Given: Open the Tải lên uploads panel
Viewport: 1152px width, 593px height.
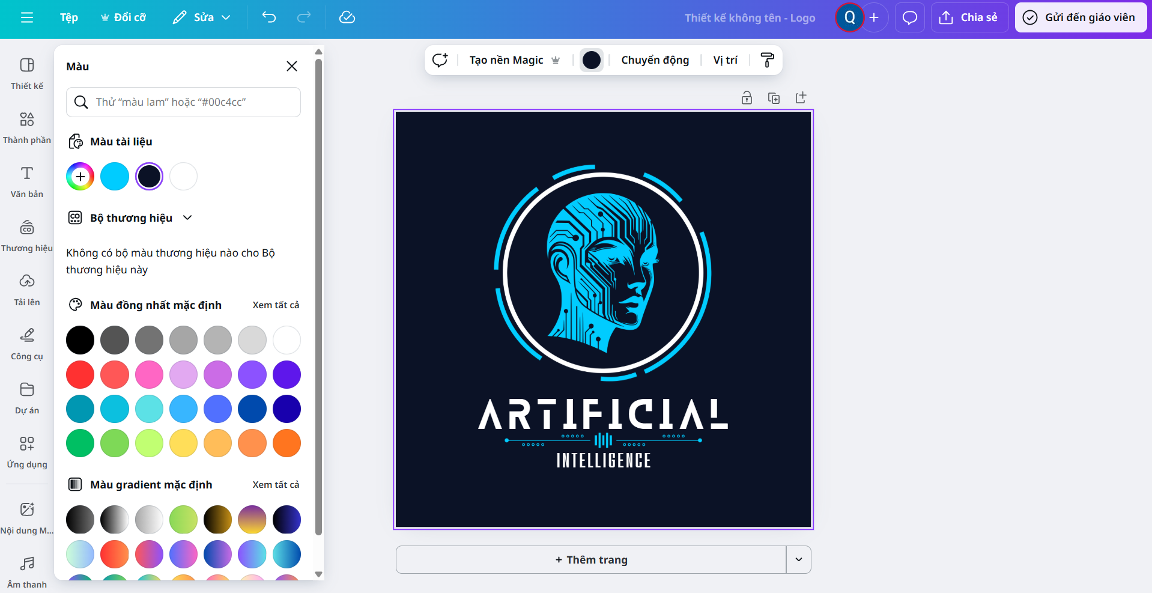Looking at the screenshot, I should pyautogui.click(x=27, y=289).
